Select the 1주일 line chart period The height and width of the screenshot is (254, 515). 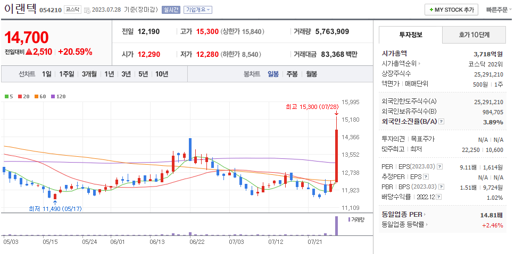click(67, 74)
